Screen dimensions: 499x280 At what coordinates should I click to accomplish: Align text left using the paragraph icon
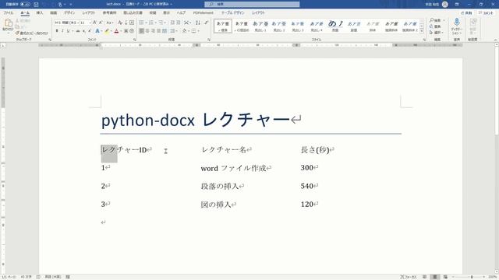coord(142,31)
